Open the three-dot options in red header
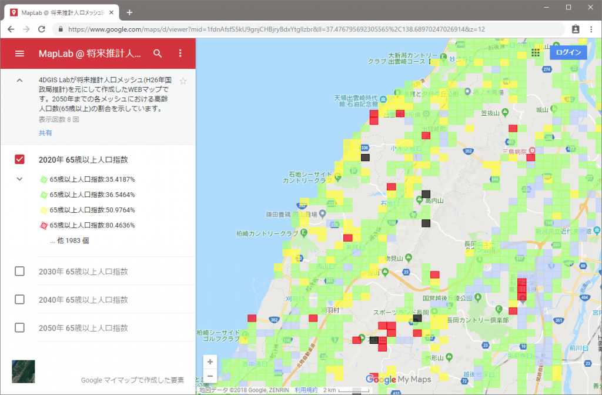The height and width of the screenshot is (395, 602). [180, 53]
